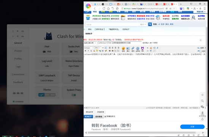The image size is (209, 137).
Task: Click the multicolor grid apps icon in toolbar
Action: click(188, 8)
